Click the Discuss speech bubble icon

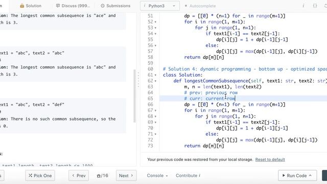tap(58, 6)
